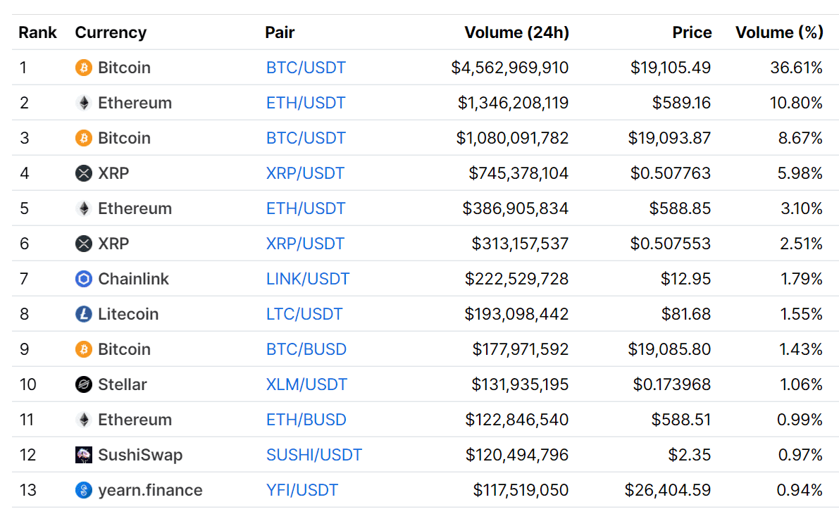Click the yearn.finance blue icon
839x514 pixels.
83,490
